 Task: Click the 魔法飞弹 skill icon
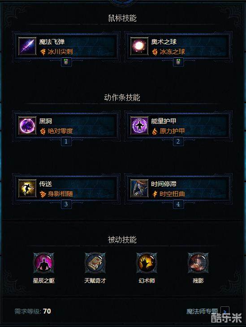(27, 46)
